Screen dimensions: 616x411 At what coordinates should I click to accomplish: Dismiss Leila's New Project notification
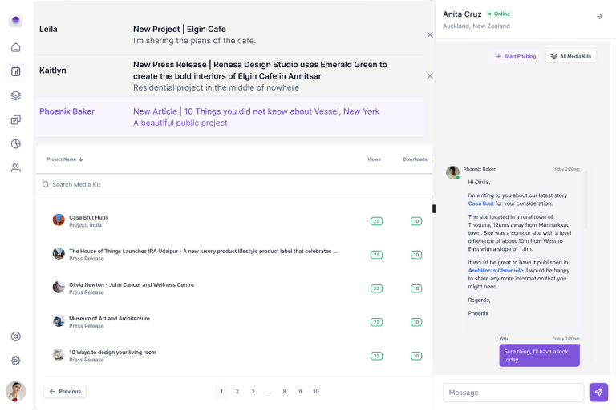click(430, 34)
